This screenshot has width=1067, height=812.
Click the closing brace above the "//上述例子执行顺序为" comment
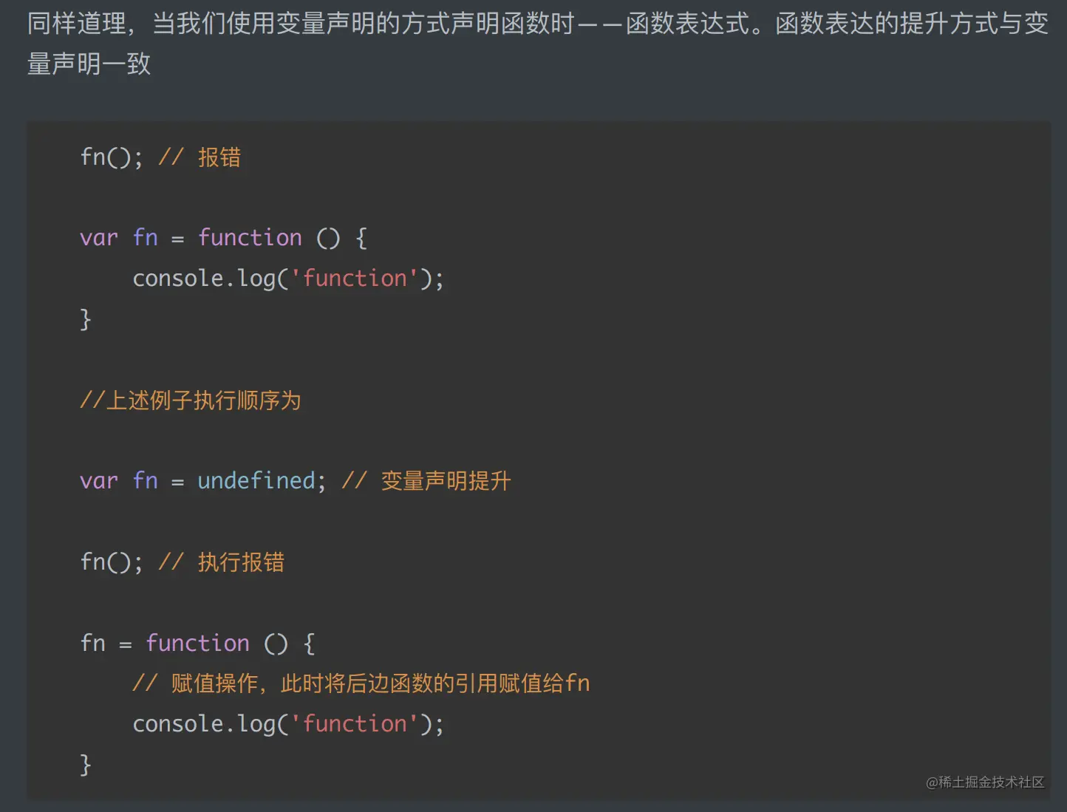pos(85,319)
